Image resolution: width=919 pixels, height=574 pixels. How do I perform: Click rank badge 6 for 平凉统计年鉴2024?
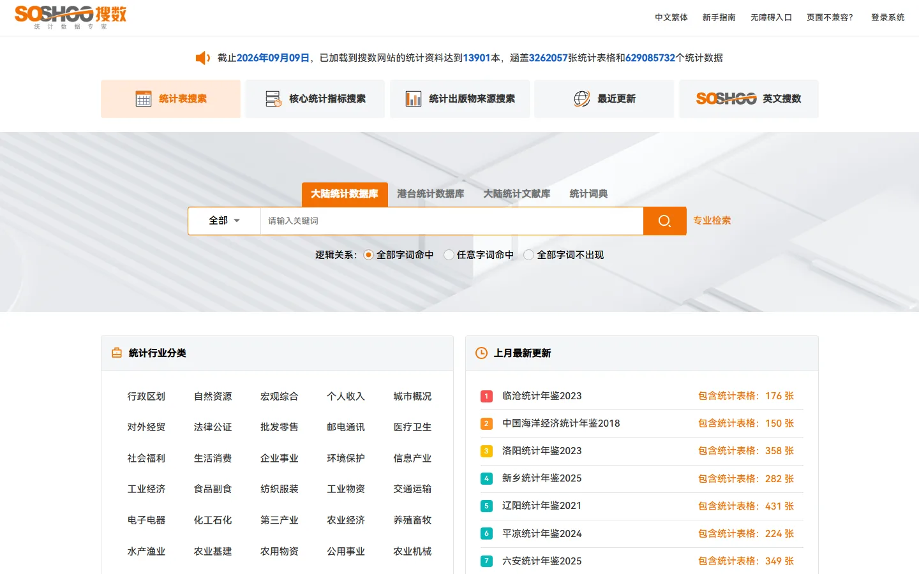point(486,533)
